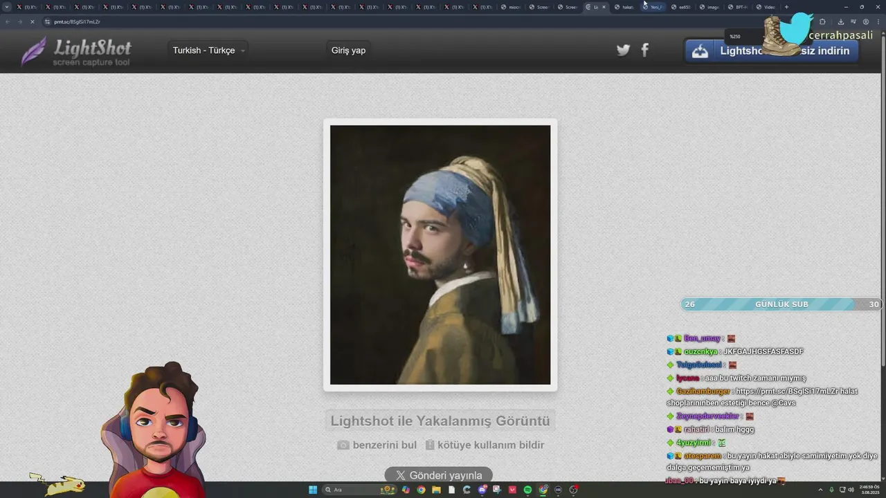Open the tab search dropdown arrow
886x498 pixels.
tap(7, 7)
